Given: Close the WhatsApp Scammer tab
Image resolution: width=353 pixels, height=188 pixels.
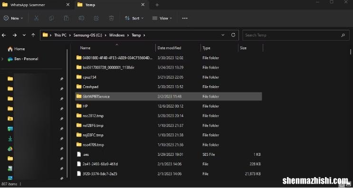Looking at the screenshot, I should pos(68,5).
